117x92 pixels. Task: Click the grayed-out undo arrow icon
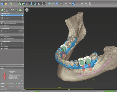[77, 4]
